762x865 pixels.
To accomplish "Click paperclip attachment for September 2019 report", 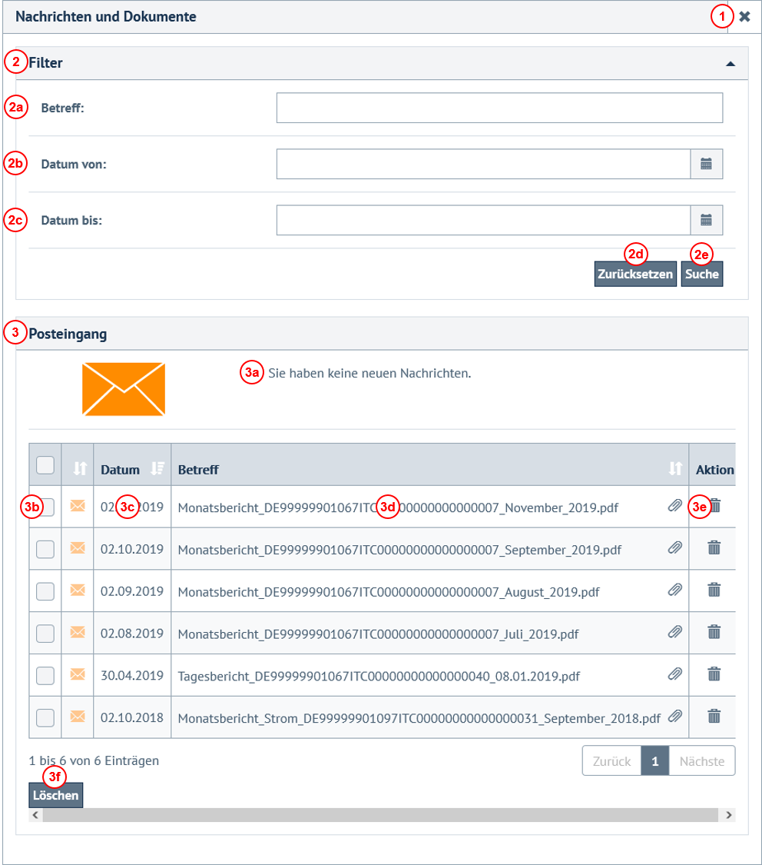I will (674, 548).
